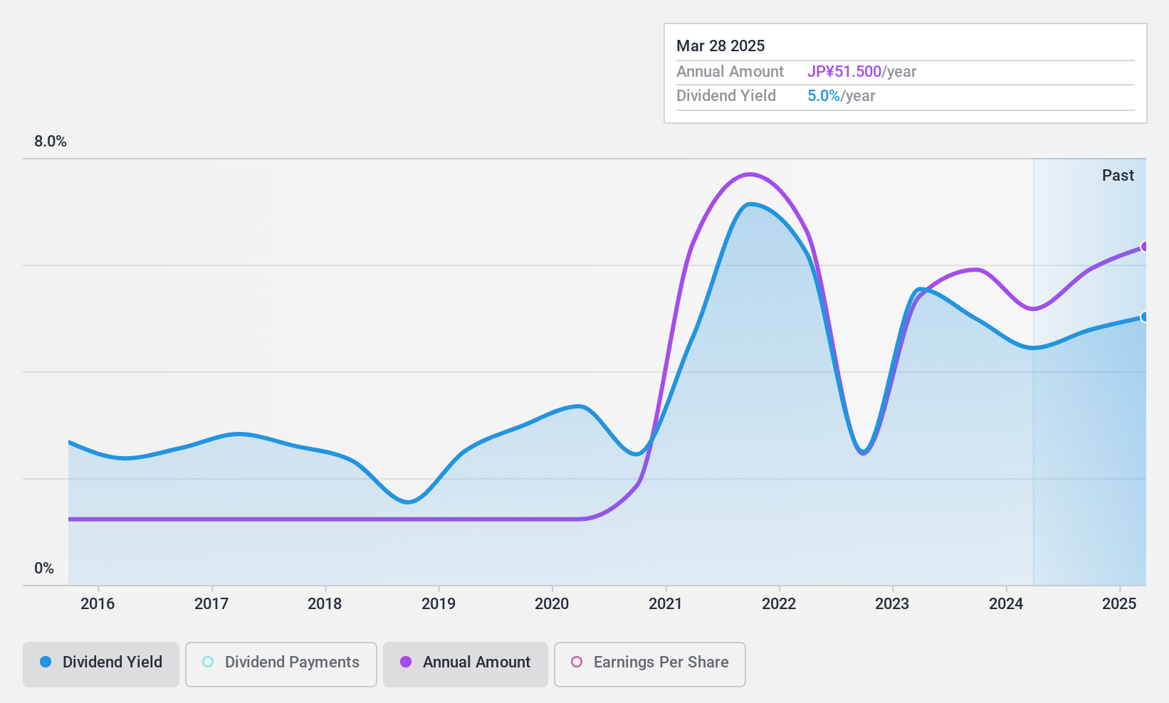The height and width of the screenshot is (703, 1169).
Task: Click the 8.0% y-axis label
Action: point(51,142)
